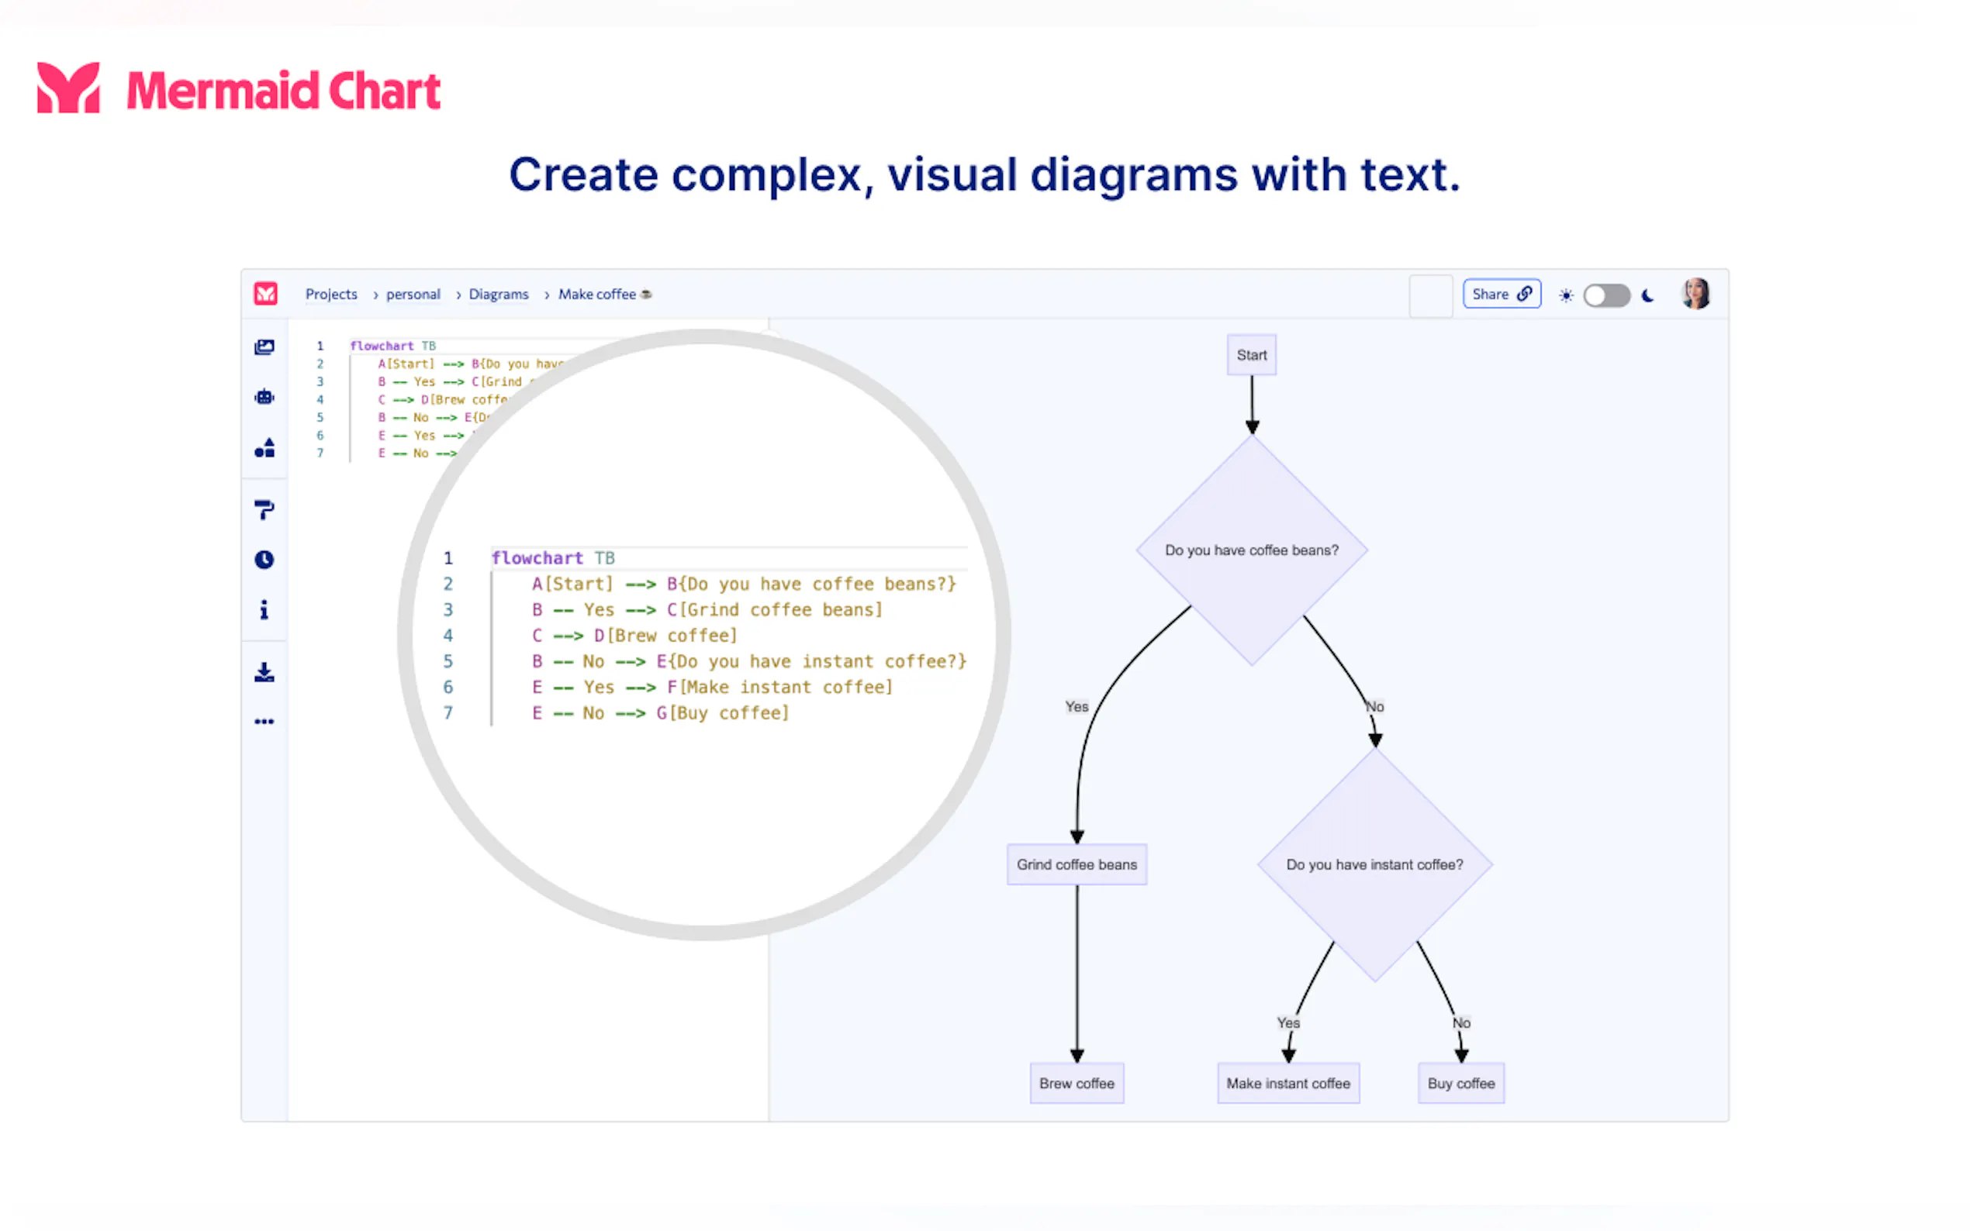Toggle the light/dark mode switch
This screenshot has width=1970, height=1231.
[1605, 295]
